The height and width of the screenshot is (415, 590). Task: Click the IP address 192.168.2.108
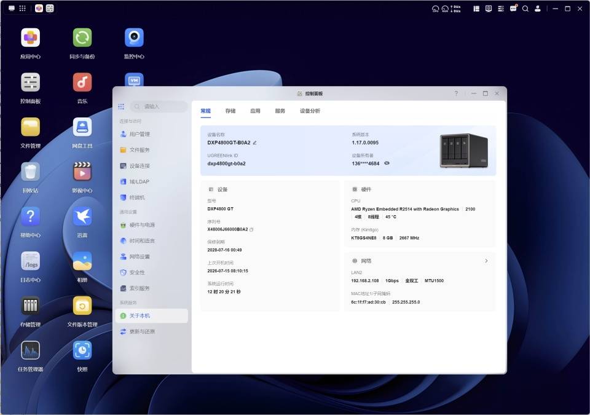click(365, 280)
